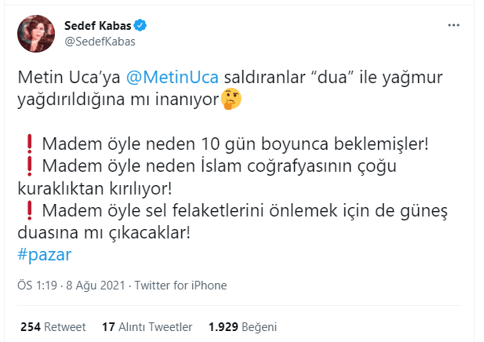Open the Sedef Kabas display name link

pos(98,24)
